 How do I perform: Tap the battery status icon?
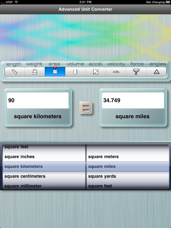pyautogui.click(x=168, y=2)
